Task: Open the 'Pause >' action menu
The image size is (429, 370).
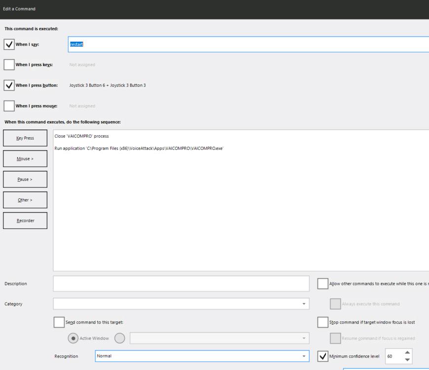Action: [25, 179]
